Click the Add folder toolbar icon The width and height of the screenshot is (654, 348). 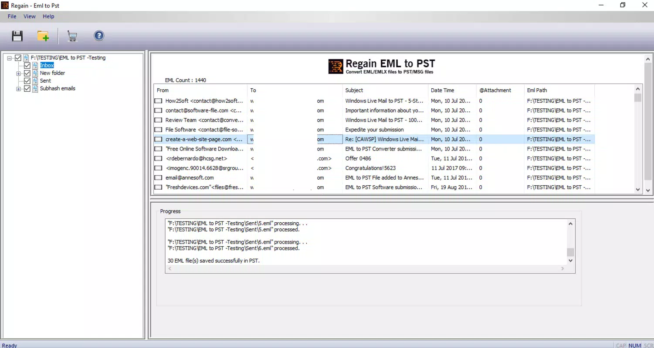[43, 36]
